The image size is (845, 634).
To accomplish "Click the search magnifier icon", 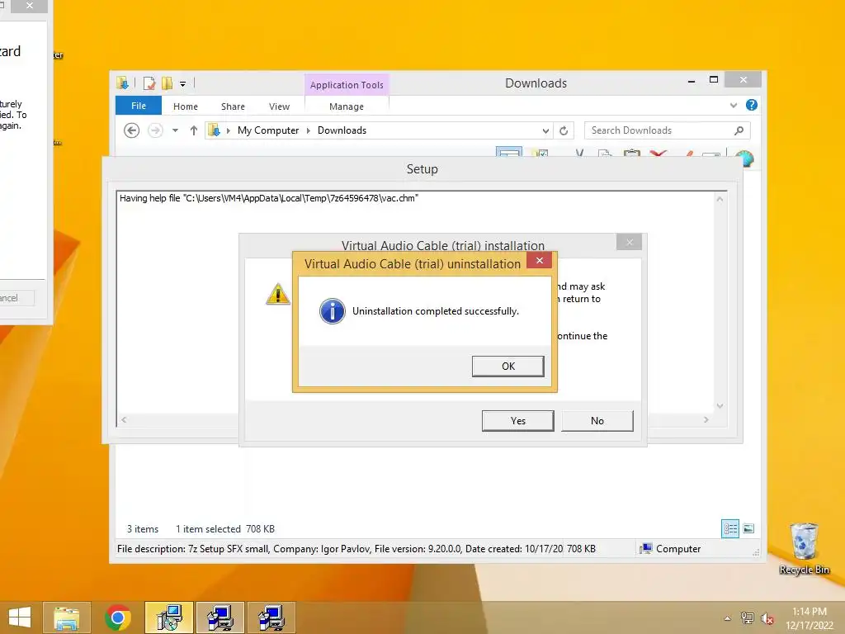I will tap(739, 130).
